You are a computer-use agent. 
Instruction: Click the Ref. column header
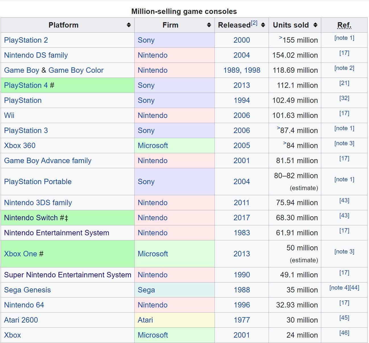pyautogui.click(x=344, y=25)
